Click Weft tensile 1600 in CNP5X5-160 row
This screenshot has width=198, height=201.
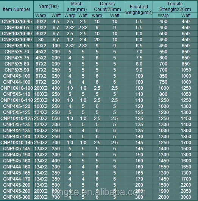tap(186, 161)
